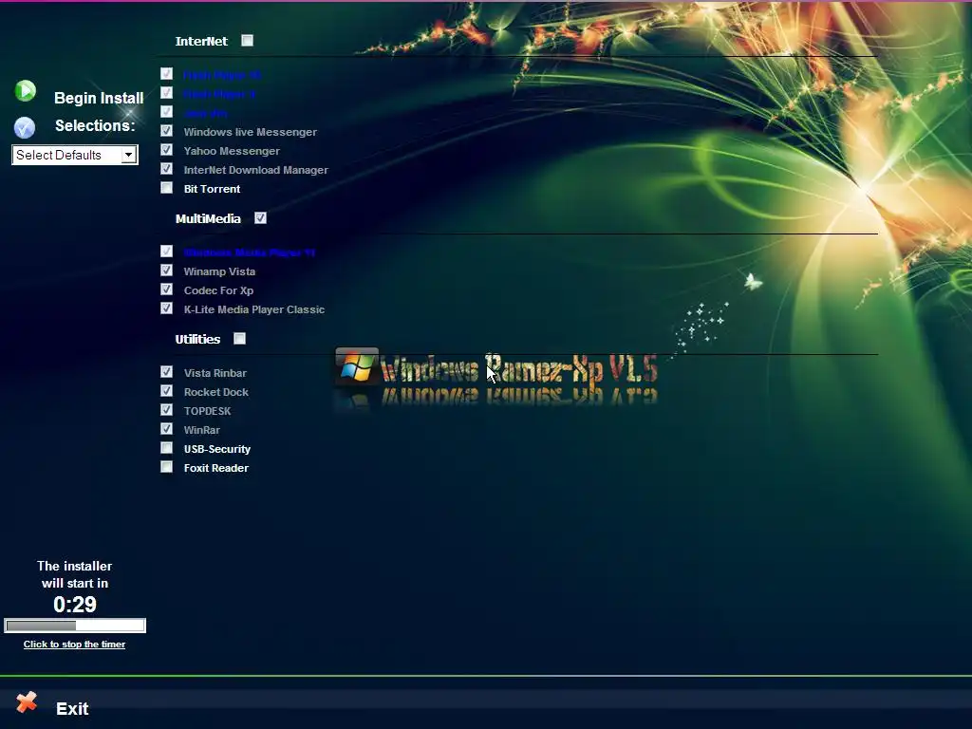The width and height of the screenshot is (972, 729).
Task: Click the red X Exit icon
Action: [27, 702]
